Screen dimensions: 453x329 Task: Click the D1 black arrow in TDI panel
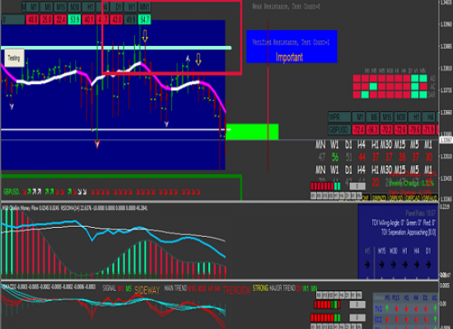(428, 264)
